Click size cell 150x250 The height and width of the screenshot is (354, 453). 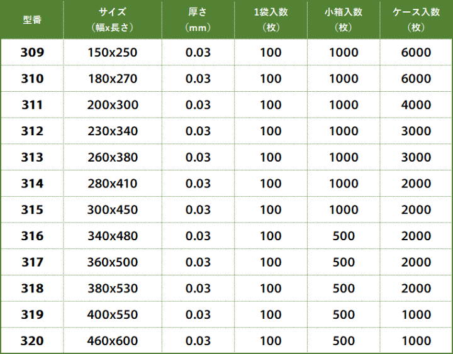(113, 52)
